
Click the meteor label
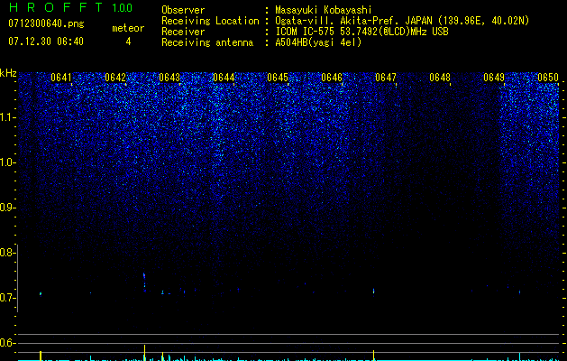128,28
